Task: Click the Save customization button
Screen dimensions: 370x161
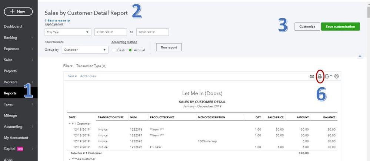Action: 340,27
